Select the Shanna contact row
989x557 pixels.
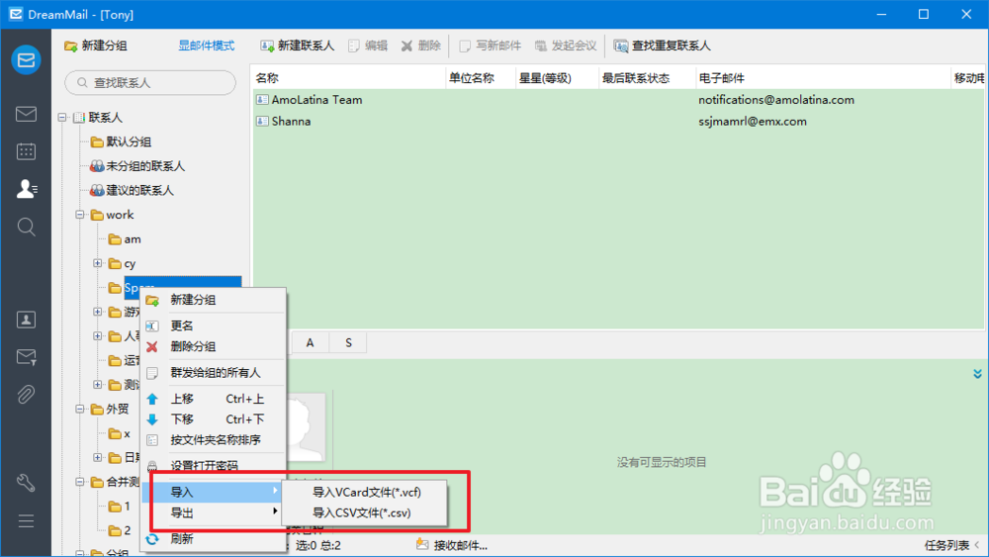point(618,121)
